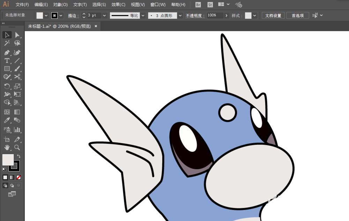This screenshot has height=221, width=349.
Task: Choose the Paintbrush tool
Action: (17, 69)
